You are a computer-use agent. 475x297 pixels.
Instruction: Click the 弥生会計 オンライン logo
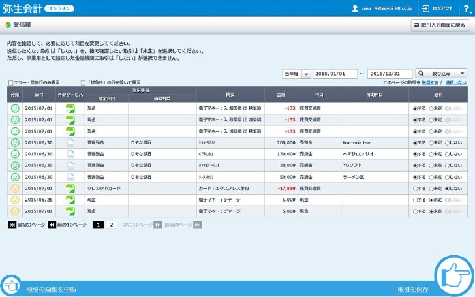coord(38,8)
